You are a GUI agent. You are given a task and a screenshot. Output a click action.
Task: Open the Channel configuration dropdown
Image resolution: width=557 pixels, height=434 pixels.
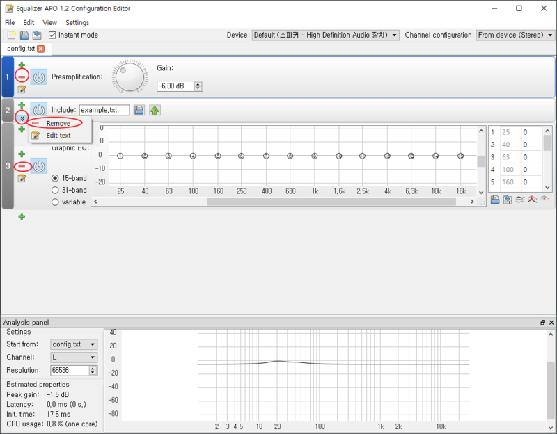coord(515,35)
